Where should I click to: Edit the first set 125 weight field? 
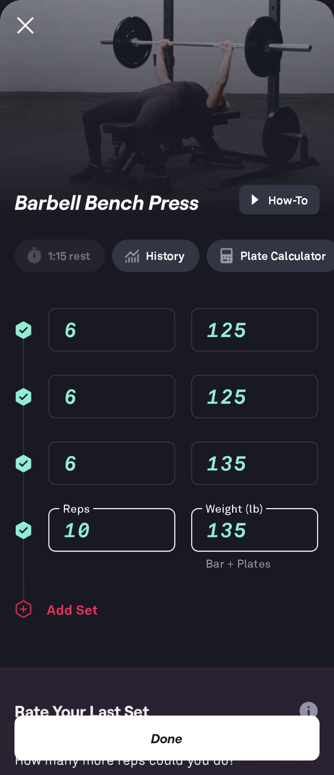(x=254, y=330)
